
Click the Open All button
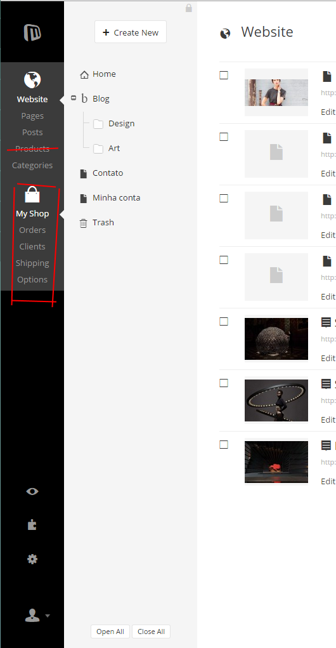110,631
